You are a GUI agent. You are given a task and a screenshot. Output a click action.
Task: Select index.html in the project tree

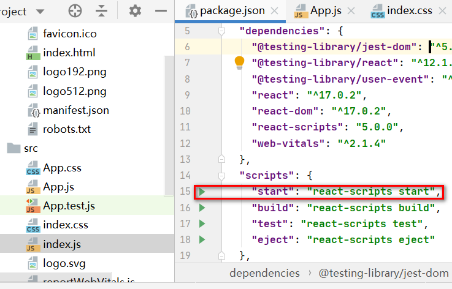coord(69,53)
